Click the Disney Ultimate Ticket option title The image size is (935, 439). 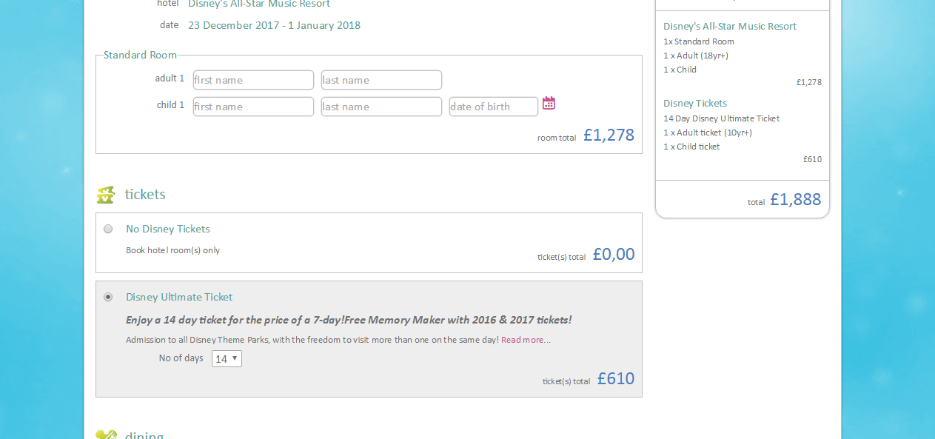179,297
